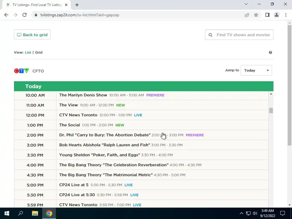Image resolution: width=292 pixels, height=219 pixels.
Task: Click the search magnifier icon
Action: click(x=210, y=35)
